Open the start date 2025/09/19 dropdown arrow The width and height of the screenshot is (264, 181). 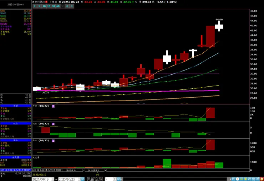(x=53, y=179)
